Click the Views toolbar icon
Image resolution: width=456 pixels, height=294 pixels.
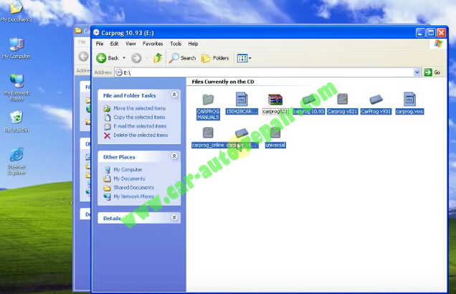[x=242, y=58]
